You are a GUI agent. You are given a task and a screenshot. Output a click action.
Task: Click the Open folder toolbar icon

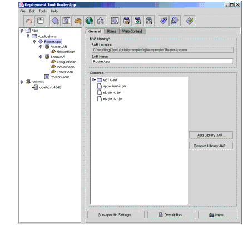click(x=29, y=21)
